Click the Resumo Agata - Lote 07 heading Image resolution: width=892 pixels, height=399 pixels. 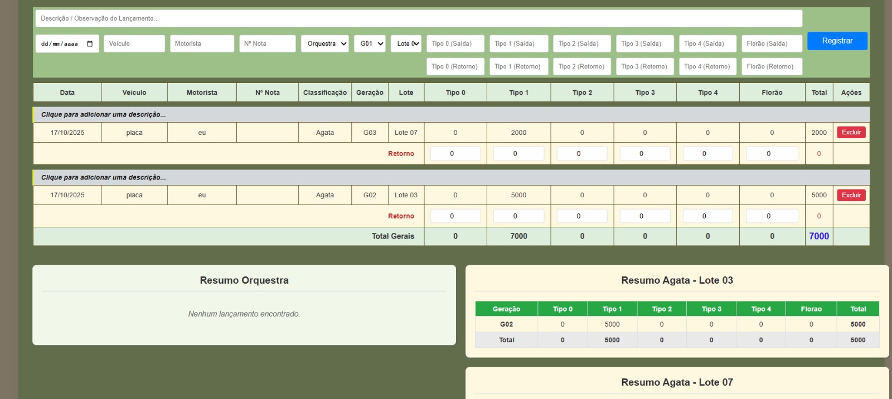677,382
